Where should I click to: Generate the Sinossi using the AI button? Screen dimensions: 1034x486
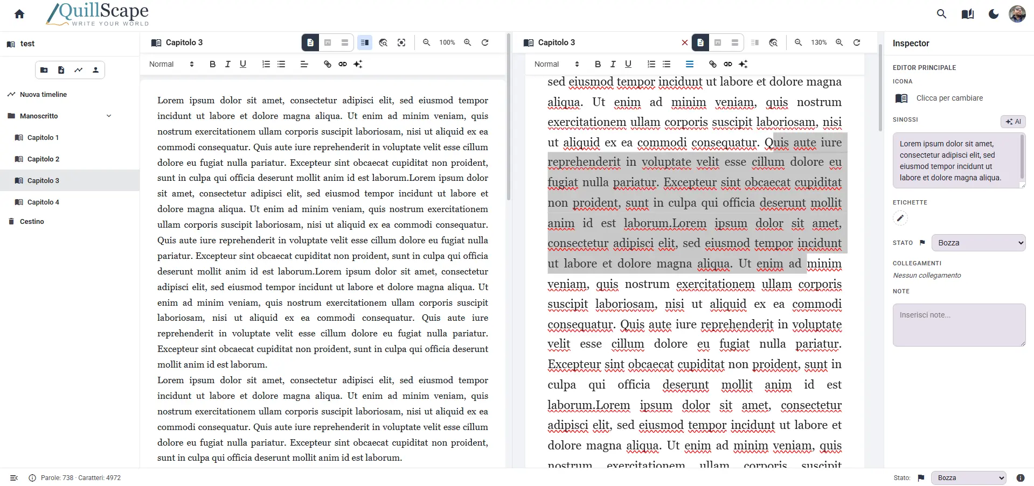[1014, 122]
